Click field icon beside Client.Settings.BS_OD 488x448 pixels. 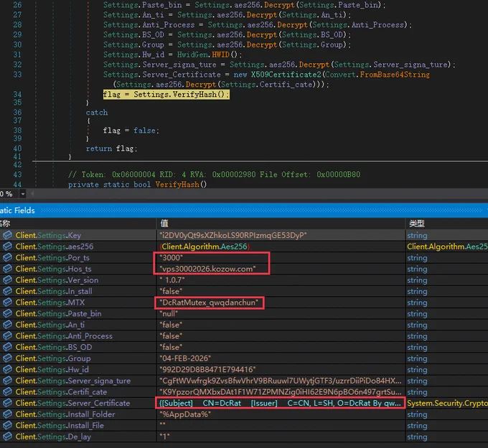[x=7, y=347]
